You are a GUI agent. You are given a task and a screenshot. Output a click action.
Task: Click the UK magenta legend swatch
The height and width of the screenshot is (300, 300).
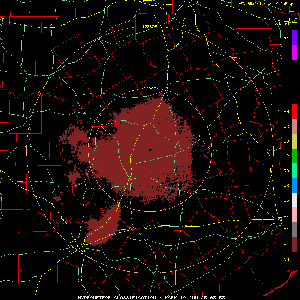pyautogui.click(x=294, y=52)
